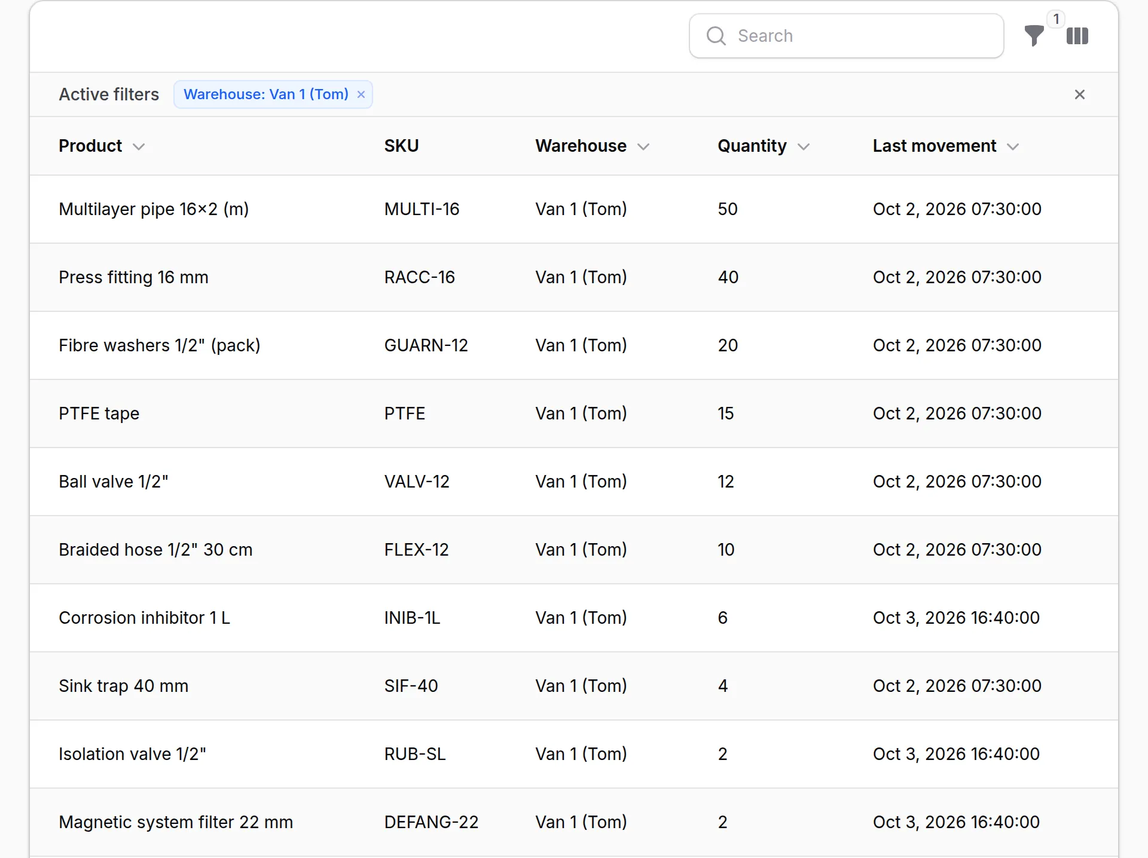Viewport: 1148px width, 858px height.
Task: Click SKU cell SIF-40
Action: pos(411,686)
